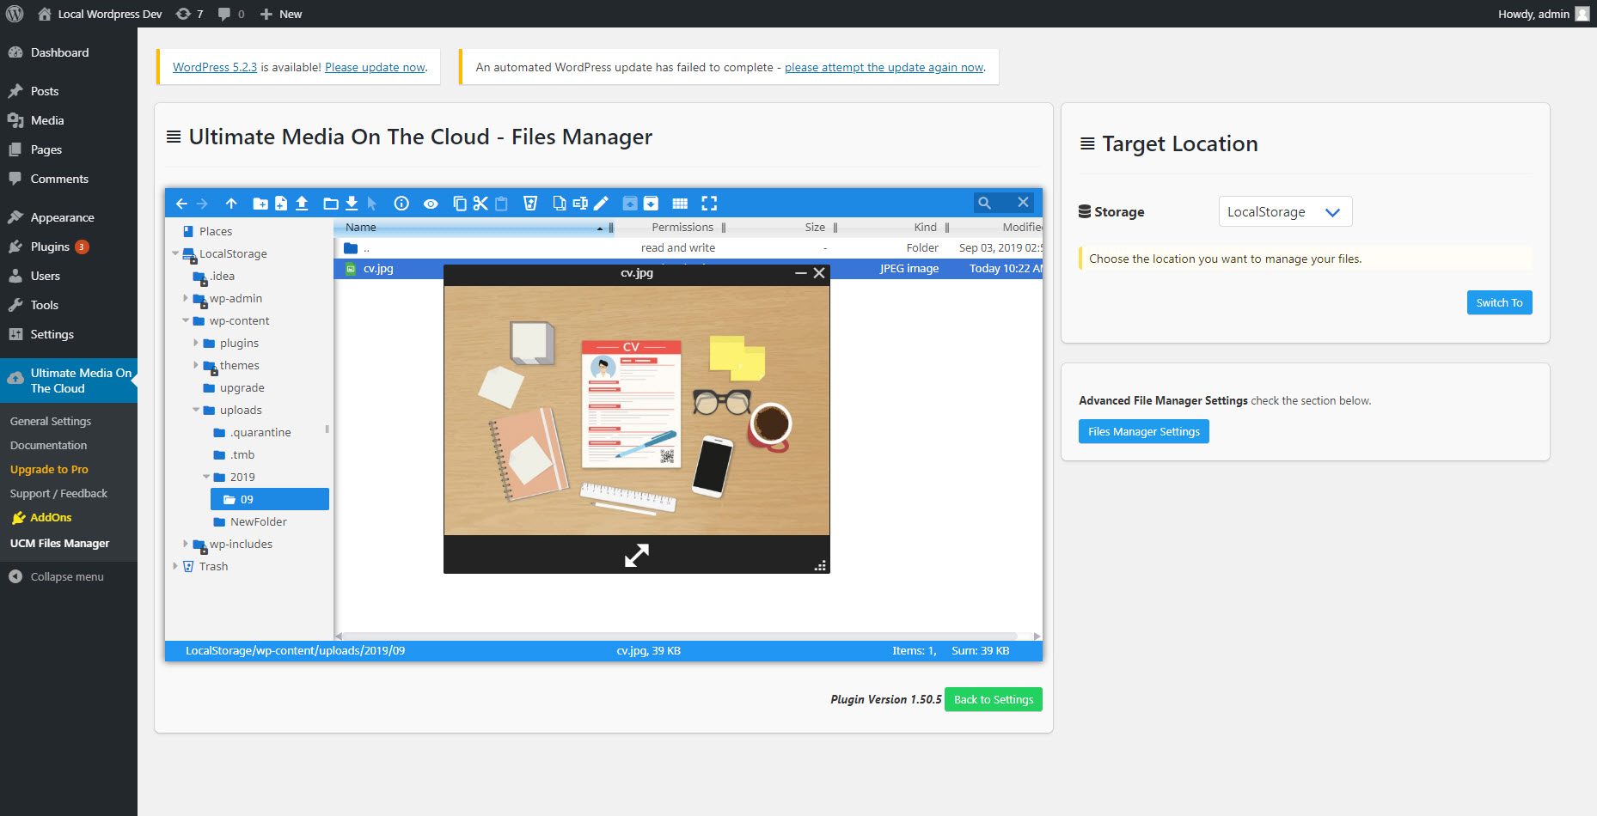Viewport: 1597px width, 816px height.
Task: Rename the selected file via toolbar
Action: (580, 204)
